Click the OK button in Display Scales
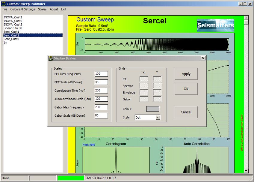This screenshot has height=182, width=254. tap(186, 89)
